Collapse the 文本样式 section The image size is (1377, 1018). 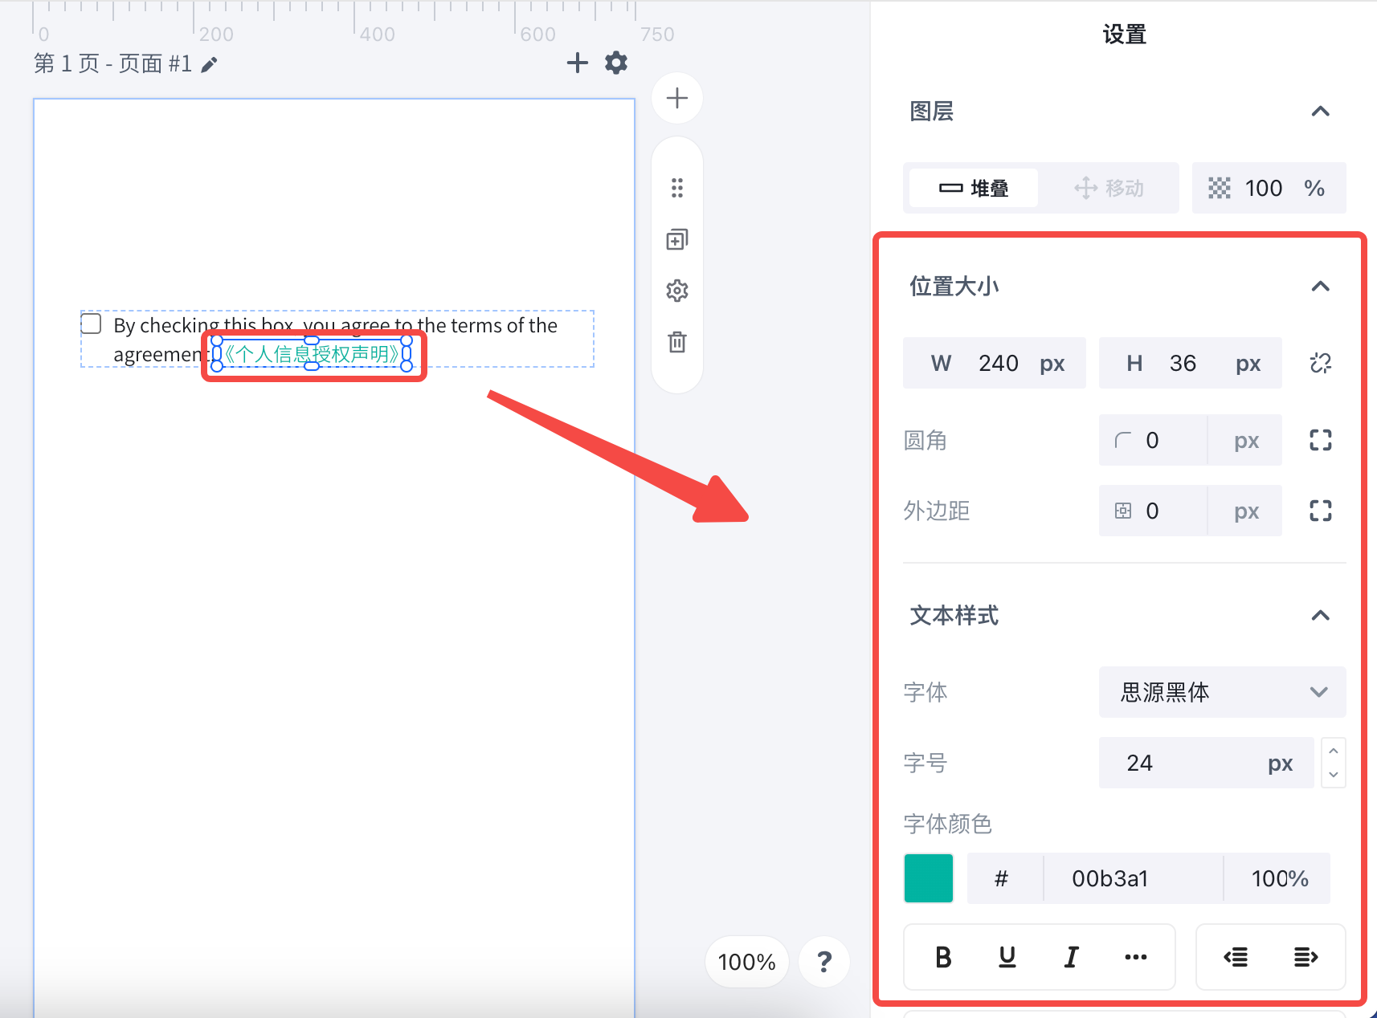pos(1320,615)
